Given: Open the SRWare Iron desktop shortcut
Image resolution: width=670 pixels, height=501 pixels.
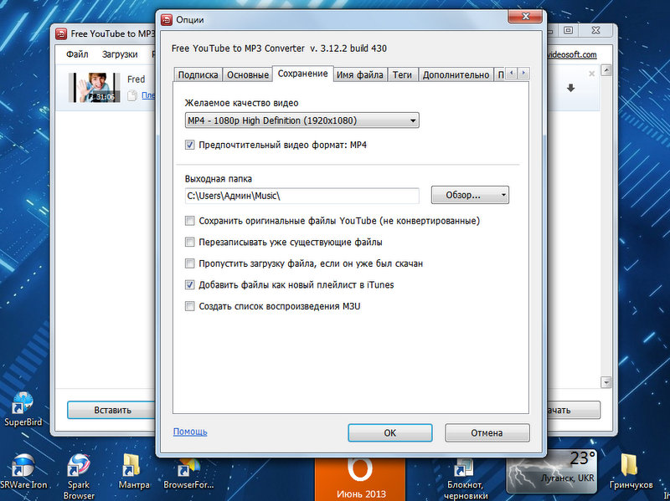Looking at the screenshot, I should click(x=23, y=472).
